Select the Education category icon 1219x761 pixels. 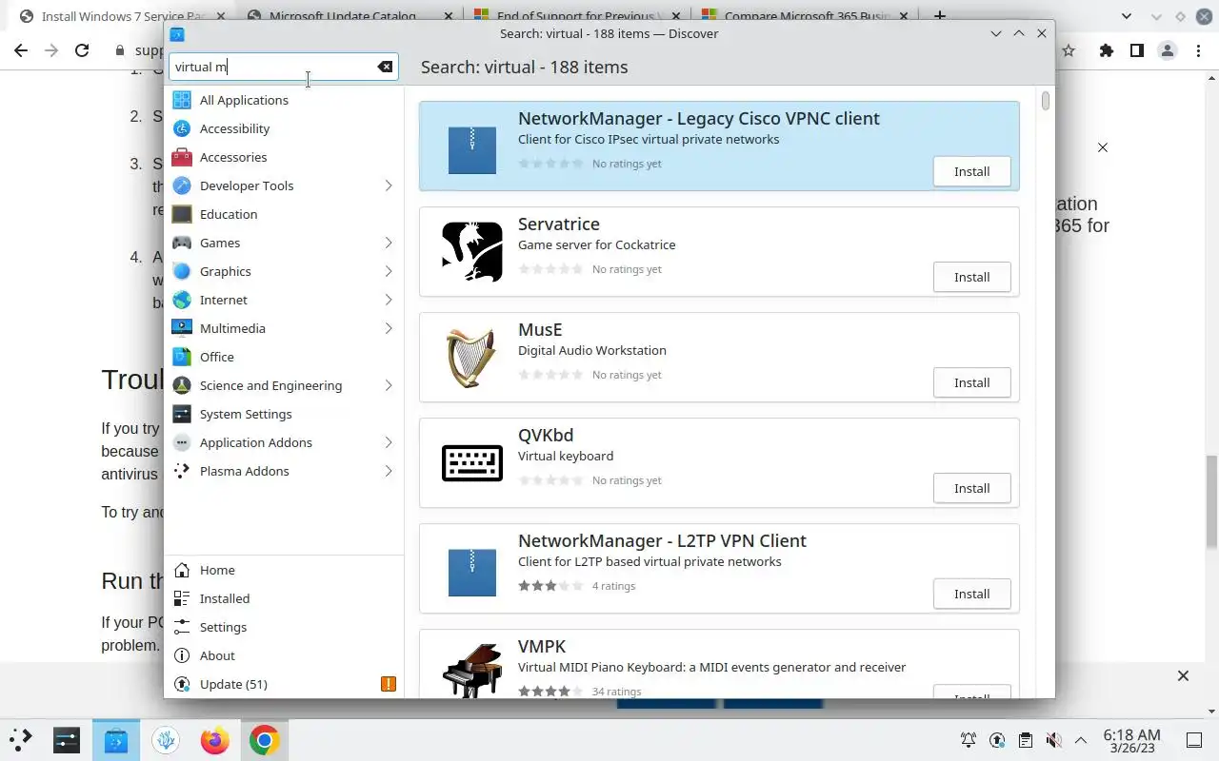point(182,214)
